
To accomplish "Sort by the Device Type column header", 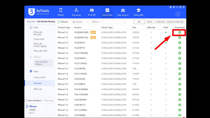I will 107,28.
